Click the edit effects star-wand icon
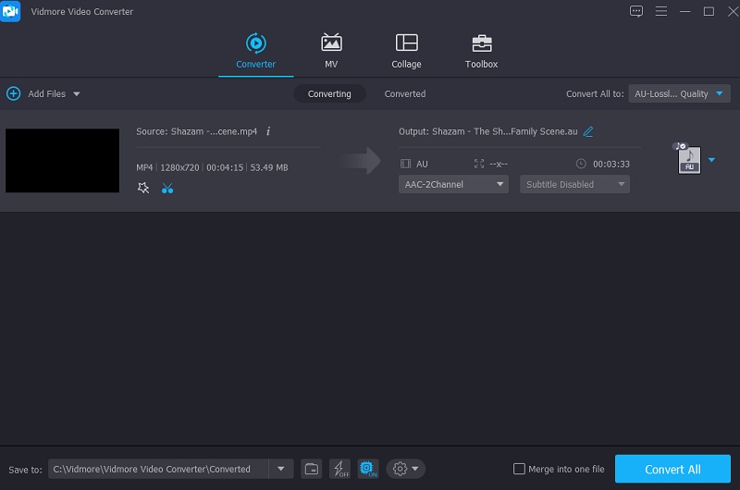740x490 pixels. pyautogui.click(x=143, y=188)
